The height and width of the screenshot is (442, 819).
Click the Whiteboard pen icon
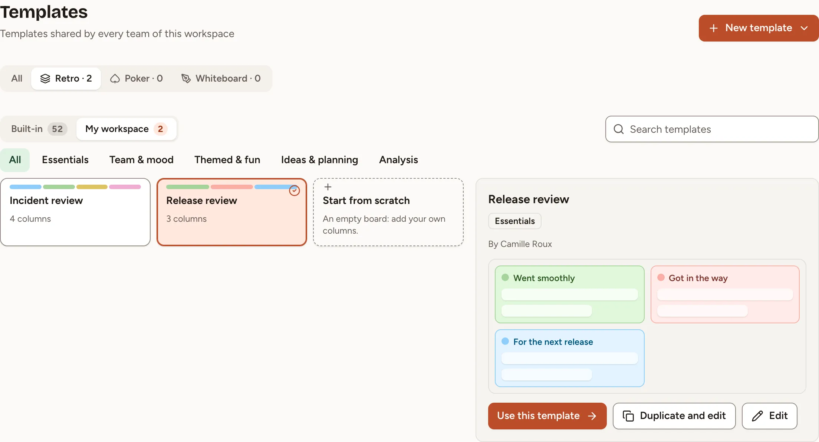tap(186, 79)
